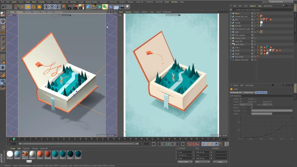Select the Move tool in toolbar

click(22, 7)
